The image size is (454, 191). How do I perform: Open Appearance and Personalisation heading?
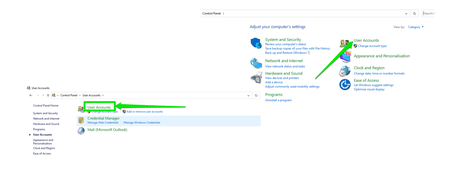[x=382, y=56]
